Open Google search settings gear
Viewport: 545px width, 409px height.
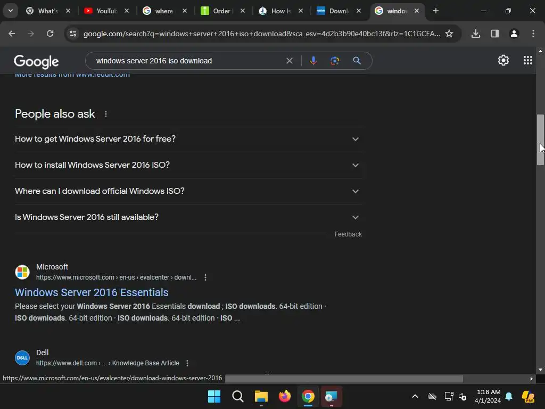tap(503, 61)
